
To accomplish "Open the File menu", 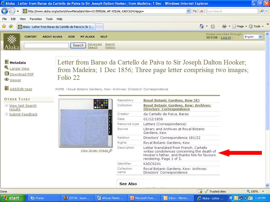I will 4,19.
